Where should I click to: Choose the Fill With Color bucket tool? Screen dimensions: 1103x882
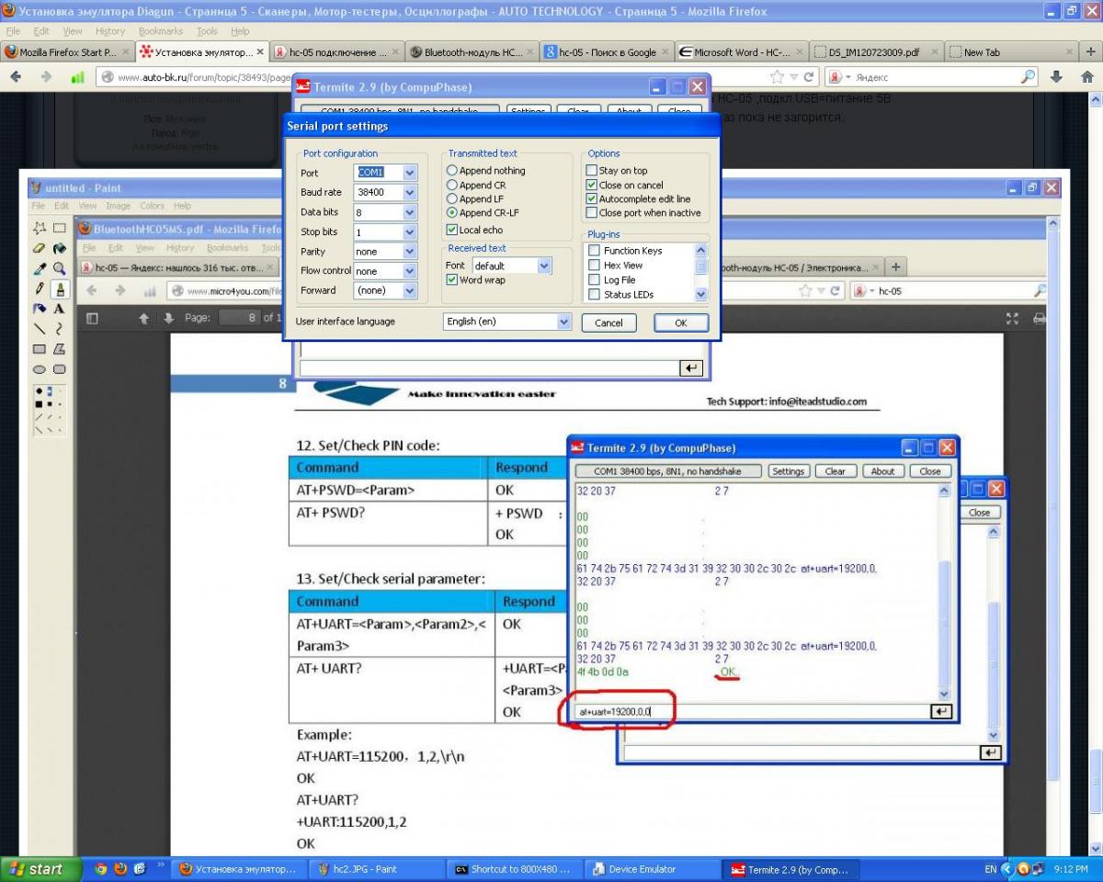[x=59, y=248]
